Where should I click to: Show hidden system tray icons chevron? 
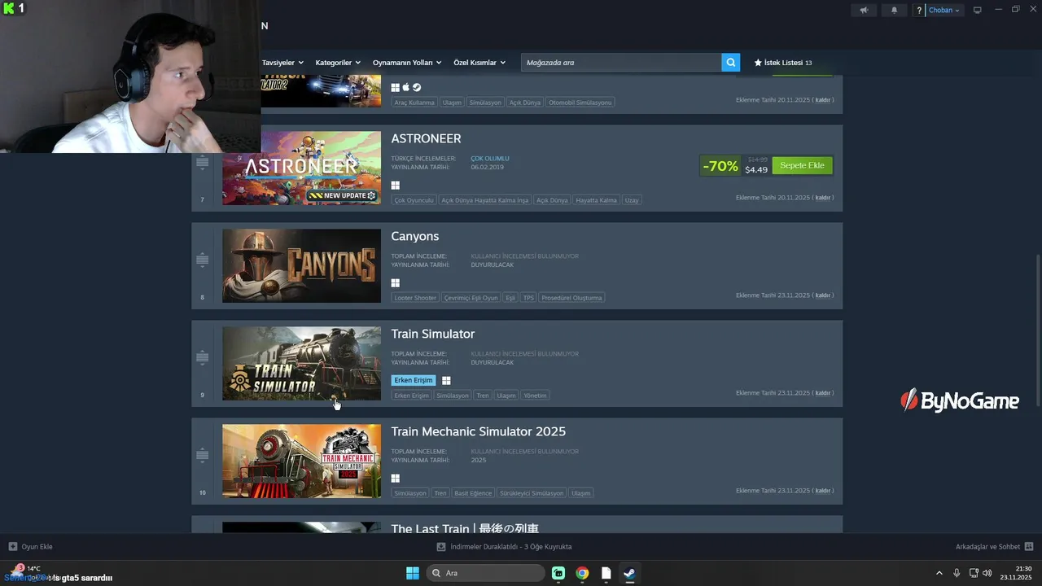939,573
